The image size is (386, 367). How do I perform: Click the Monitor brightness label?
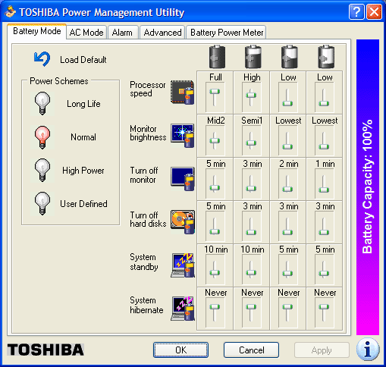(148, 133)
